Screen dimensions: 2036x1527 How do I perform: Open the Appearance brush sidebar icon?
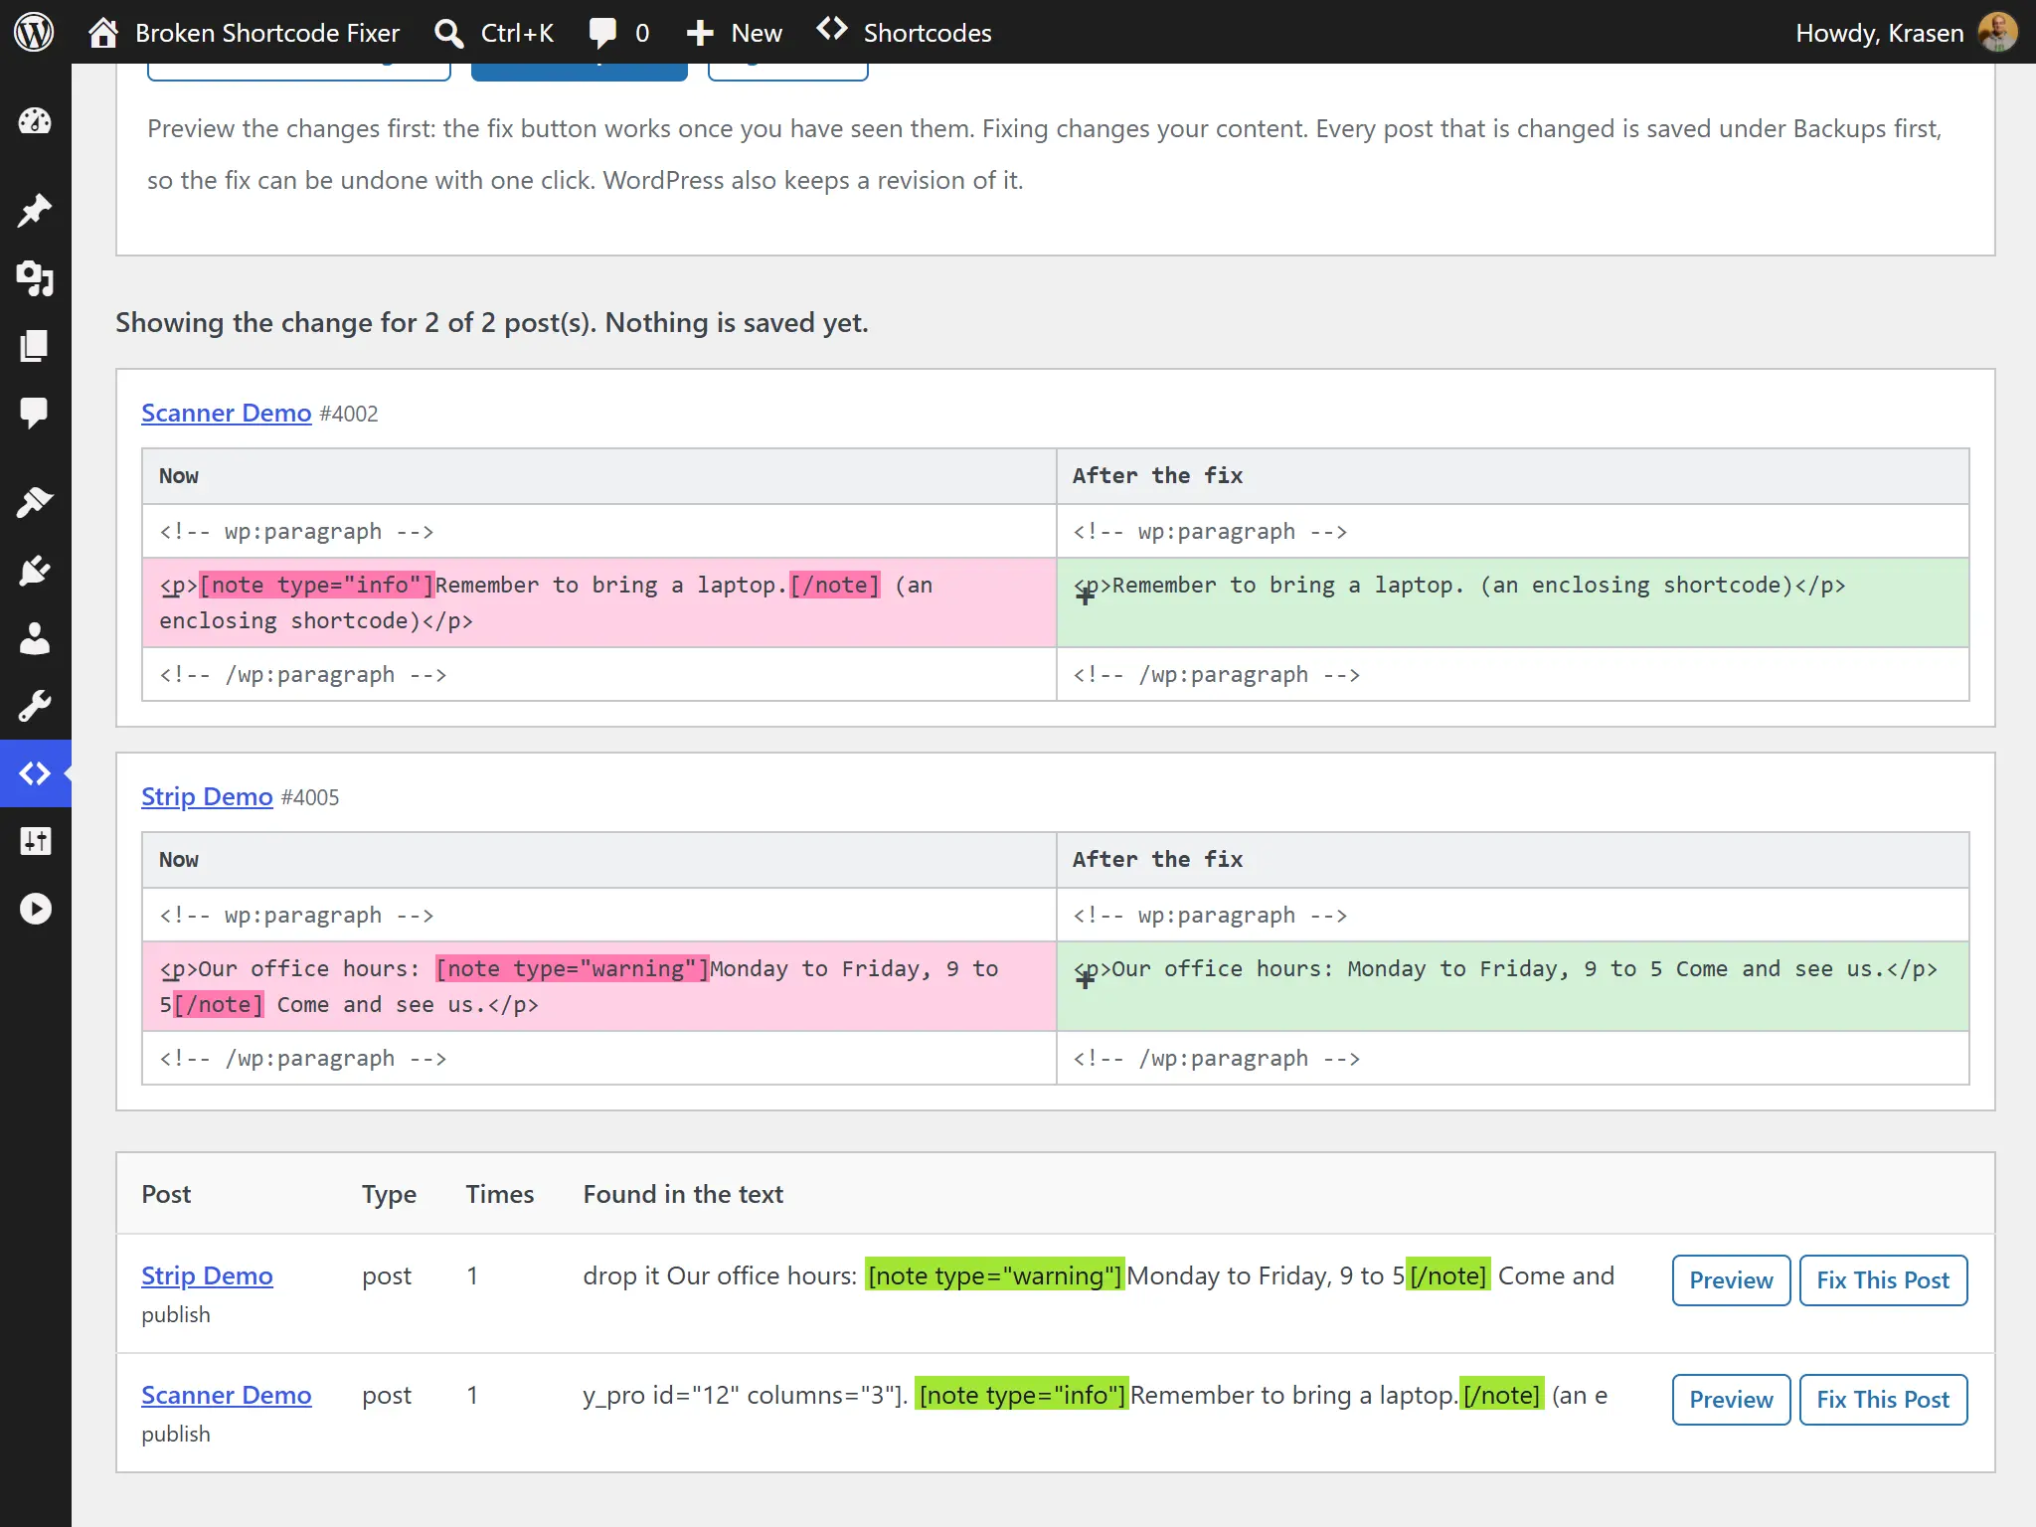pyautogui.click(x=35, y=502)
